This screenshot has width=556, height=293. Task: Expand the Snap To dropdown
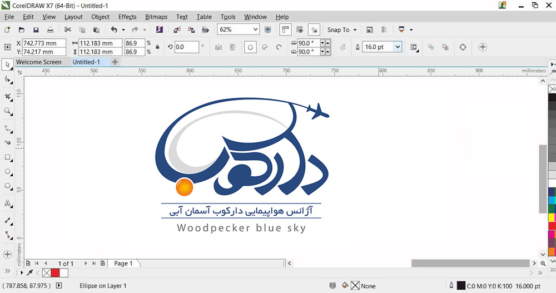[x=355, y=30]
